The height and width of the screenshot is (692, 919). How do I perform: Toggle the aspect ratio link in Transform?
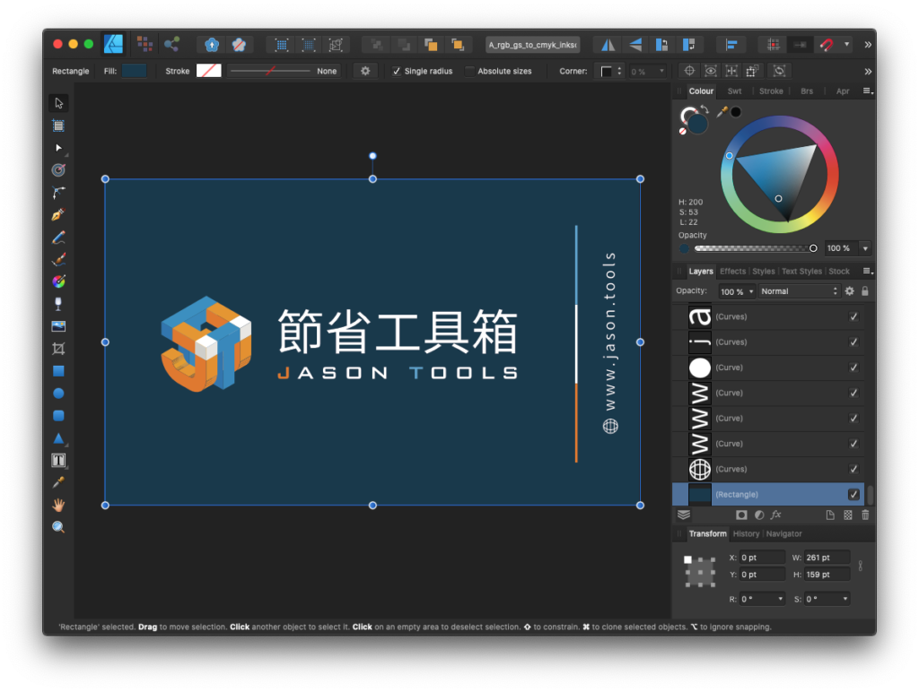(861, 566)
